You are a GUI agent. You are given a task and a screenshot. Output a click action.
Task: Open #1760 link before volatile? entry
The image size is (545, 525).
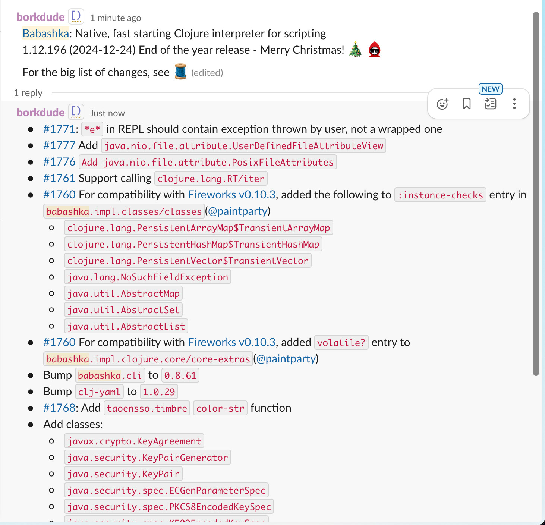click(59, 342)
